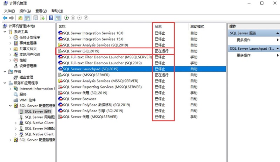Image resolution: width=280 pixels, height=162 pixels.
Task: Open the 操作(A) menu
Action: click(x=25, y=11)
